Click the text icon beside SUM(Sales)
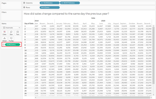Screen dimensions: 156x99 point(3,45)
